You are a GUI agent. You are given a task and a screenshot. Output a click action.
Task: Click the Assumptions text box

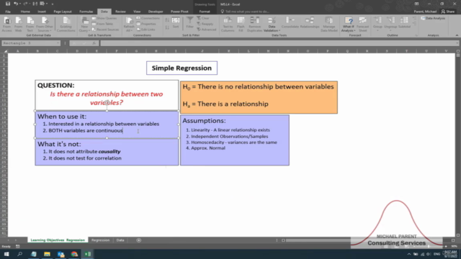pyautogui.click(x=235, y=140)
